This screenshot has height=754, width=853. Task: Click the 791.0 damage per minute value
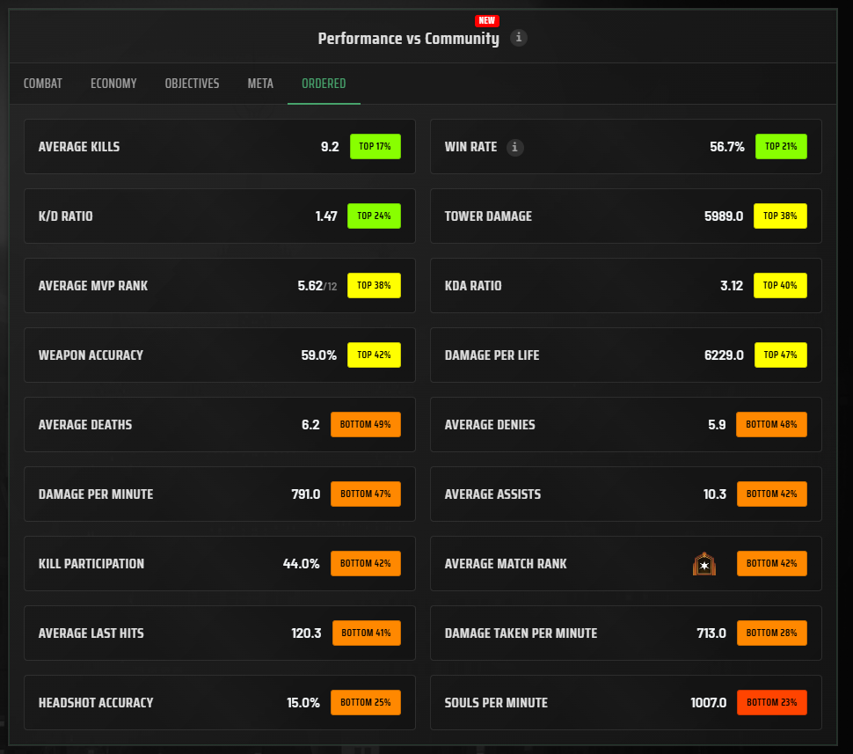coord(306,494)
